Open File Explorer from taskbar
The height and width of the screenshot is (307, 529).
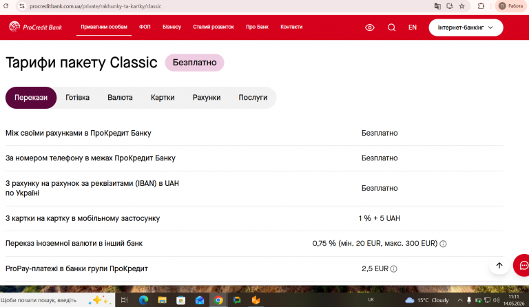coord(163,300)
